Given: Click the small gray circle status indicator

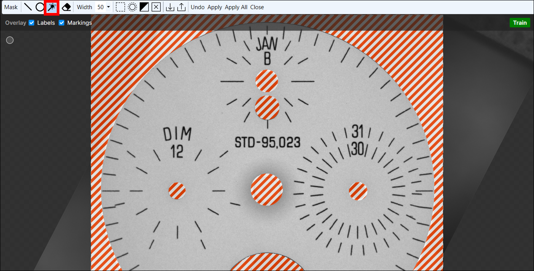Looking at the screenshot, I should tap(10, 40).
